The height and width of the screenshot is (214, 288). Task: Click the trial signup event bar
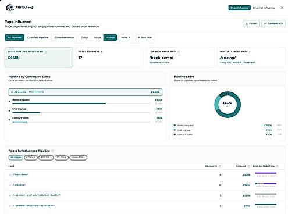click(x=81, y=113)
